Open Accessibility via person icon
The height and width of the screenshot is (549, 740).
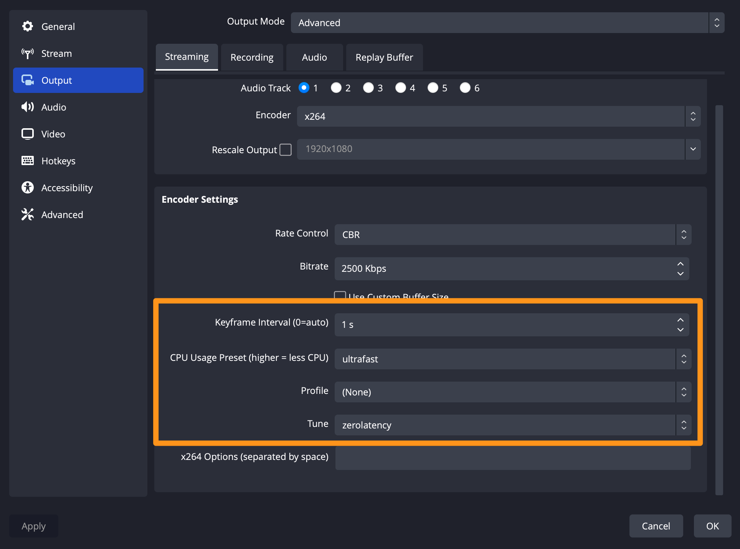(28, 188)
